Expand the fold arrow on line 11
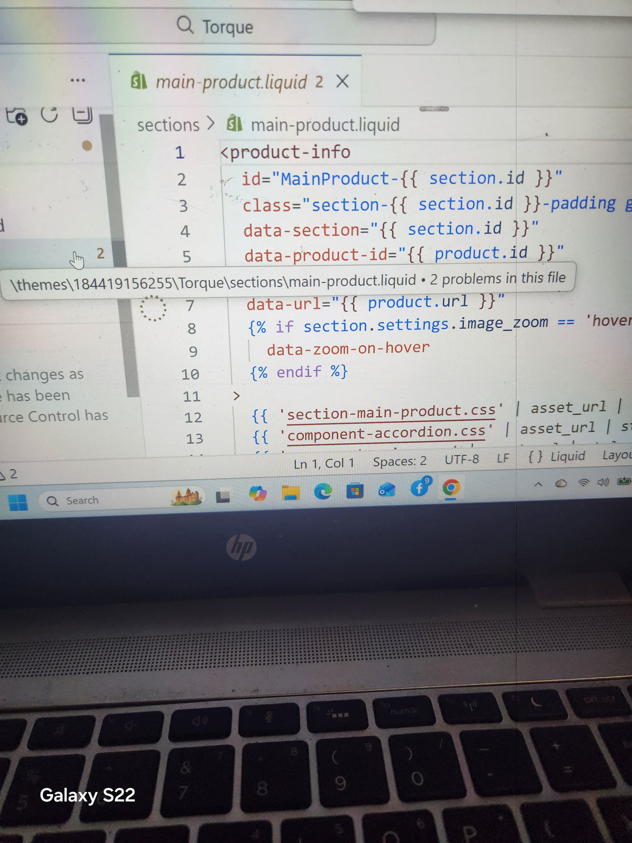The height and width of the screenshot is (843, 632). coord(236,395)
